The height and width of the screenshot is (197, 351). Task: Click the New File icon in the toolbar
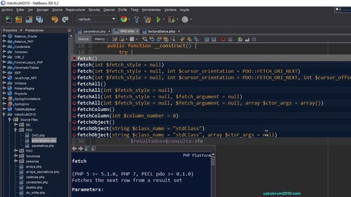(x=8, y=20)
